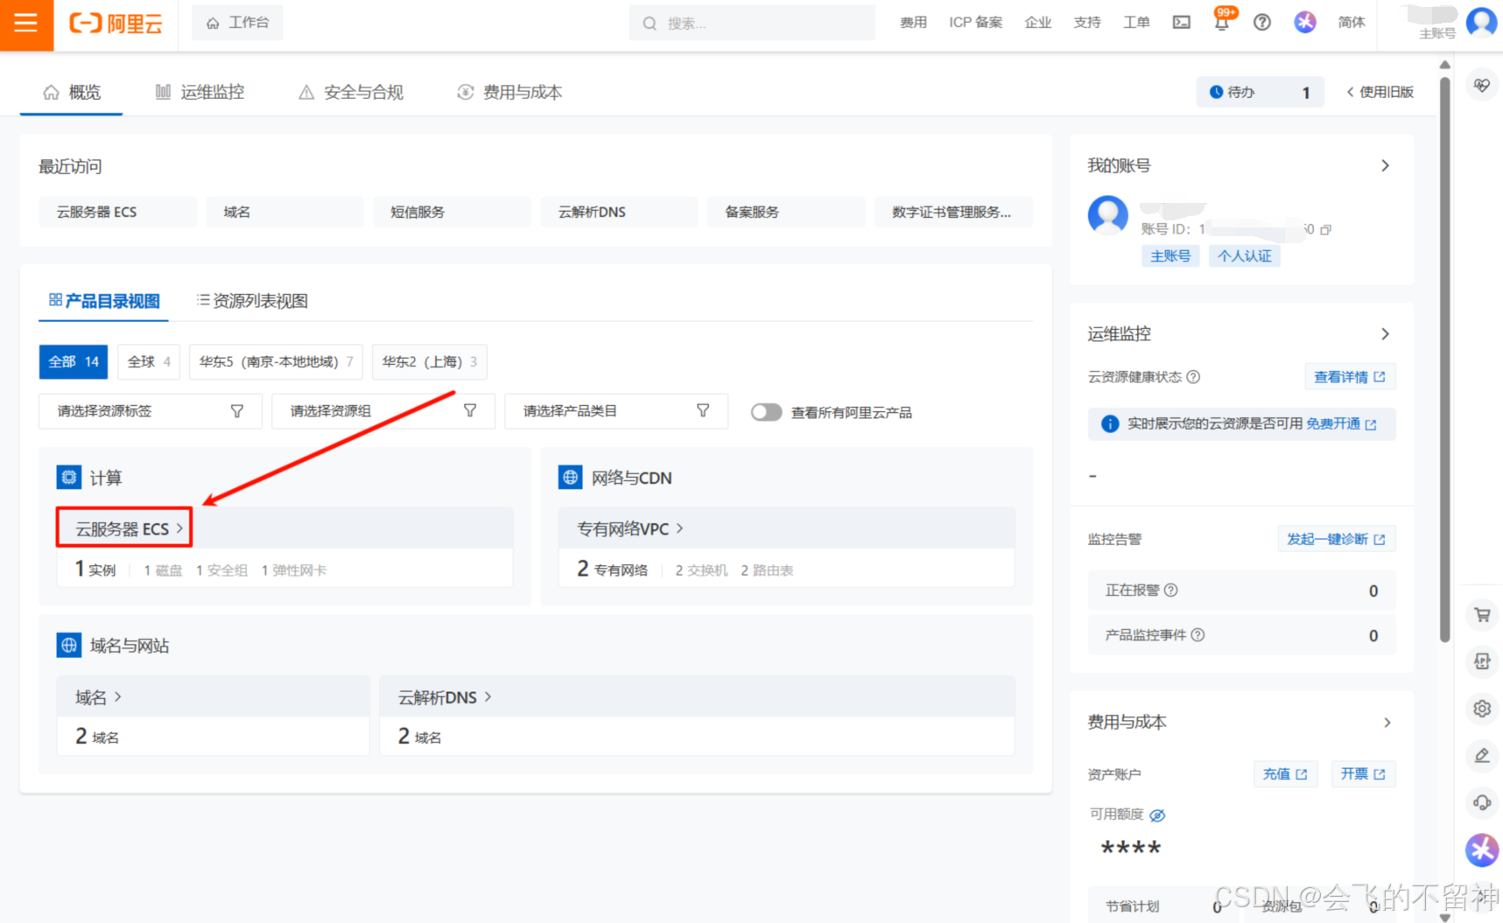Viewport: 1503px width, 923px height.
Task: Open the 请选择资源组 filter dropdown
Action: click(383, 411)
